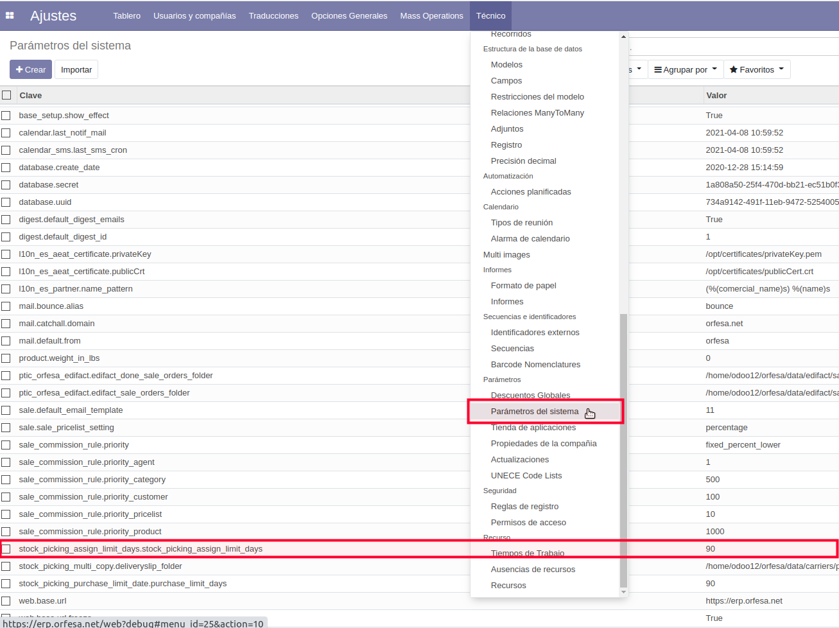Click the menu scrollbar up arrow
The image size is (839, 628).
(x=623, y=37)
